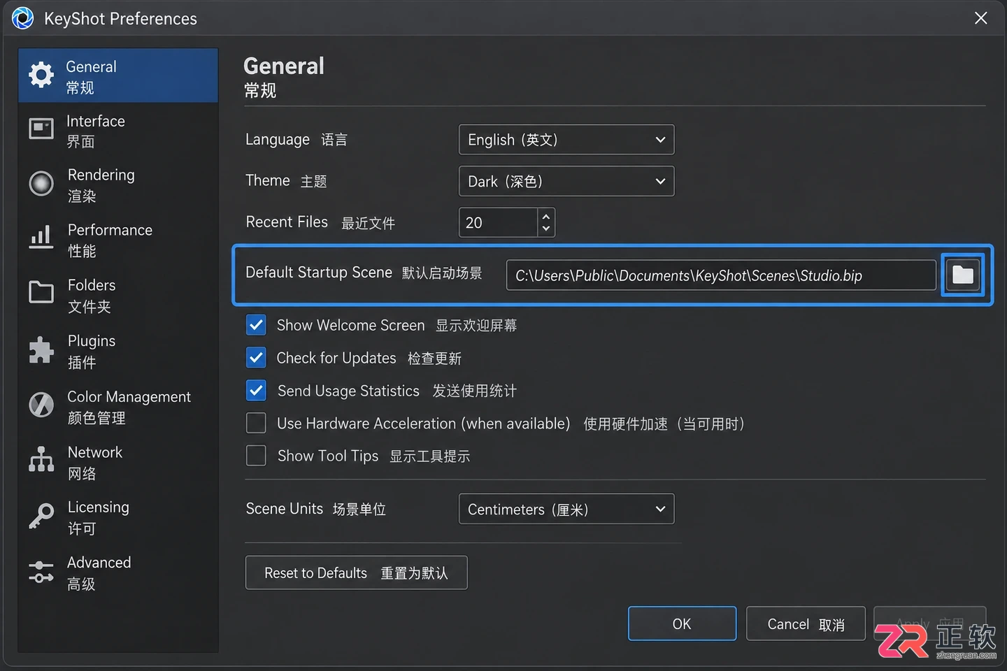Open the Scene Units dropdown

point(566,509)
